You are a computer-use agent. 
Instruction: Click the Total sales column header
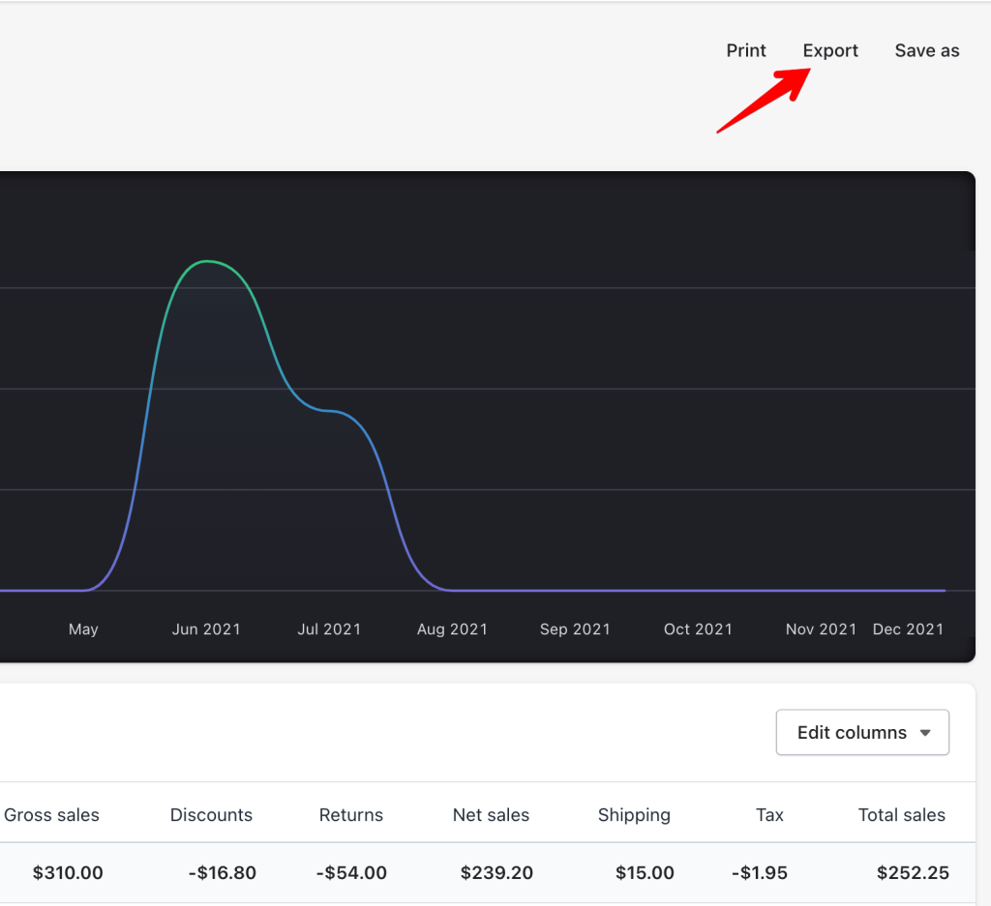pos(901,815)
